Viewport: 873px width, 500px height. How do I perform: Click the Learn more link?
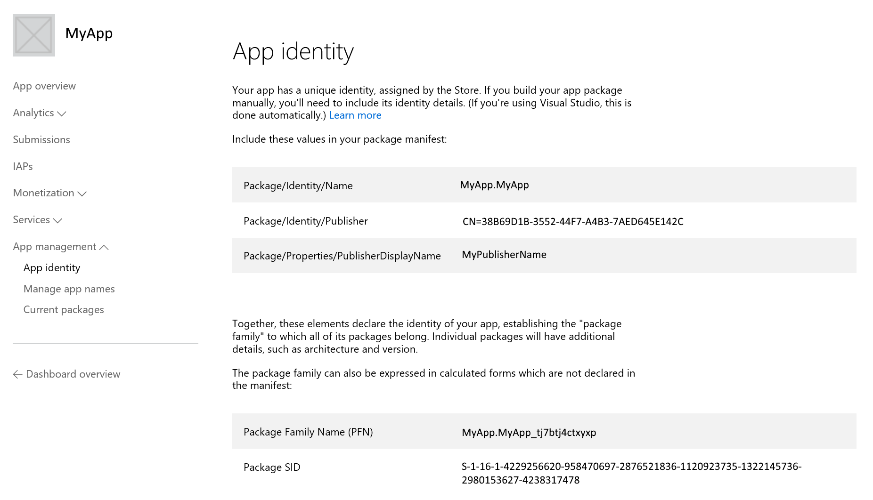355,115
